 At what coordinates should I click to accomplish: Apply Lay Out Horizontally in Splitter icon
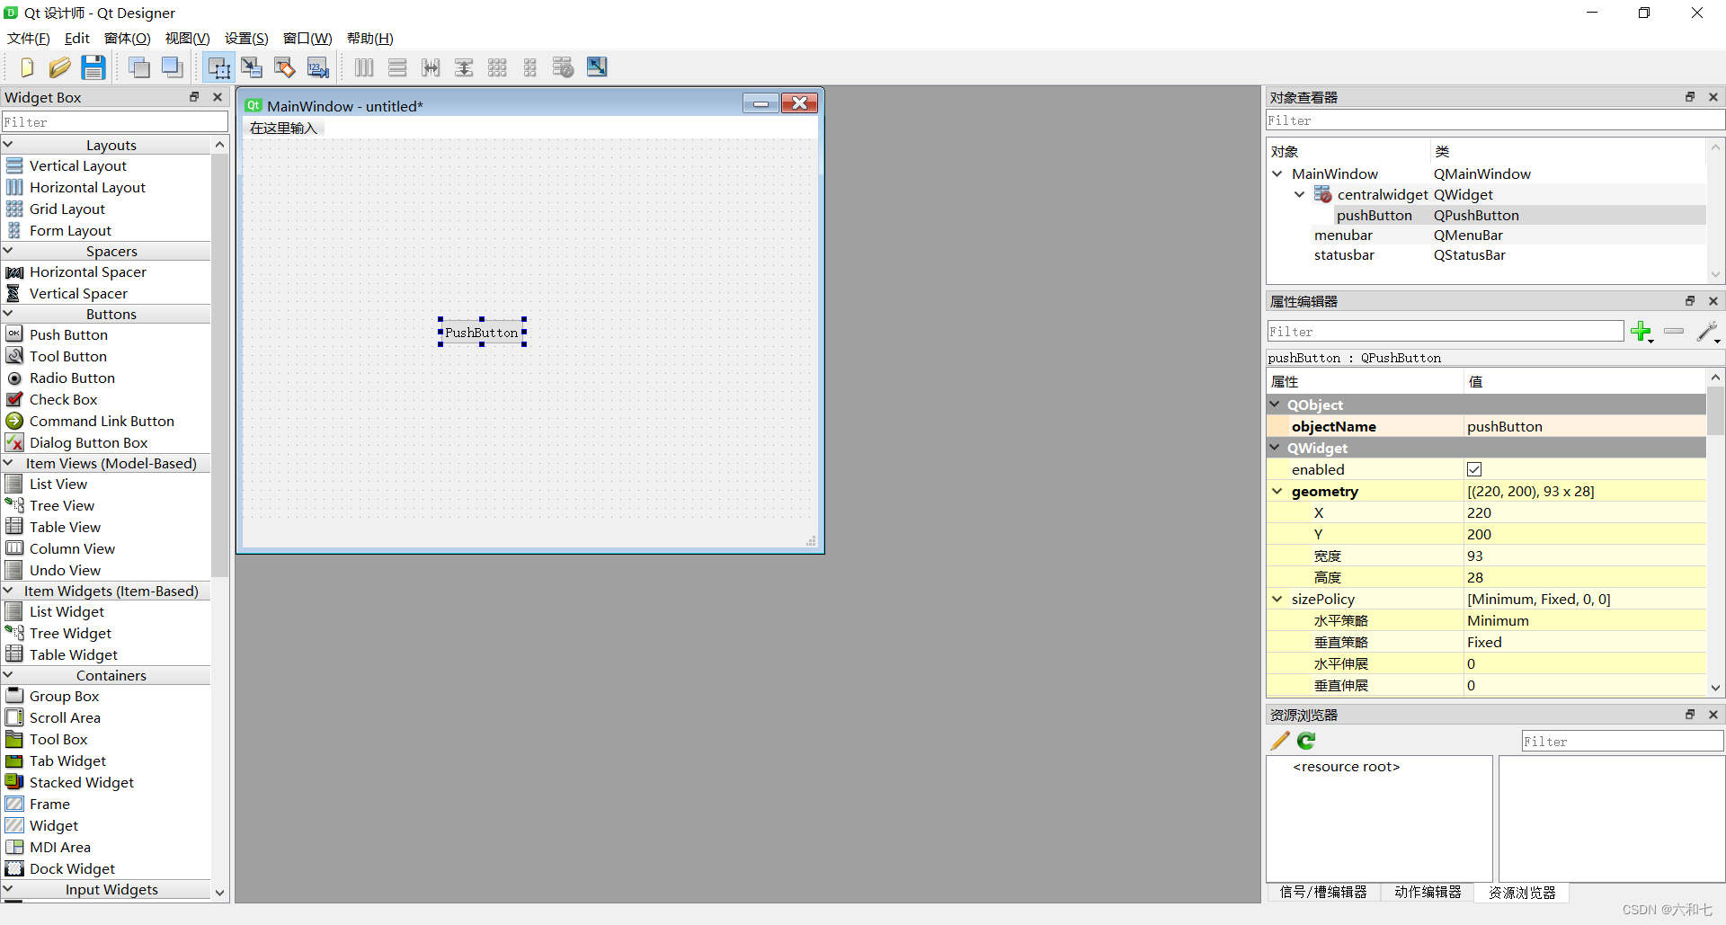tap(431, 67)
